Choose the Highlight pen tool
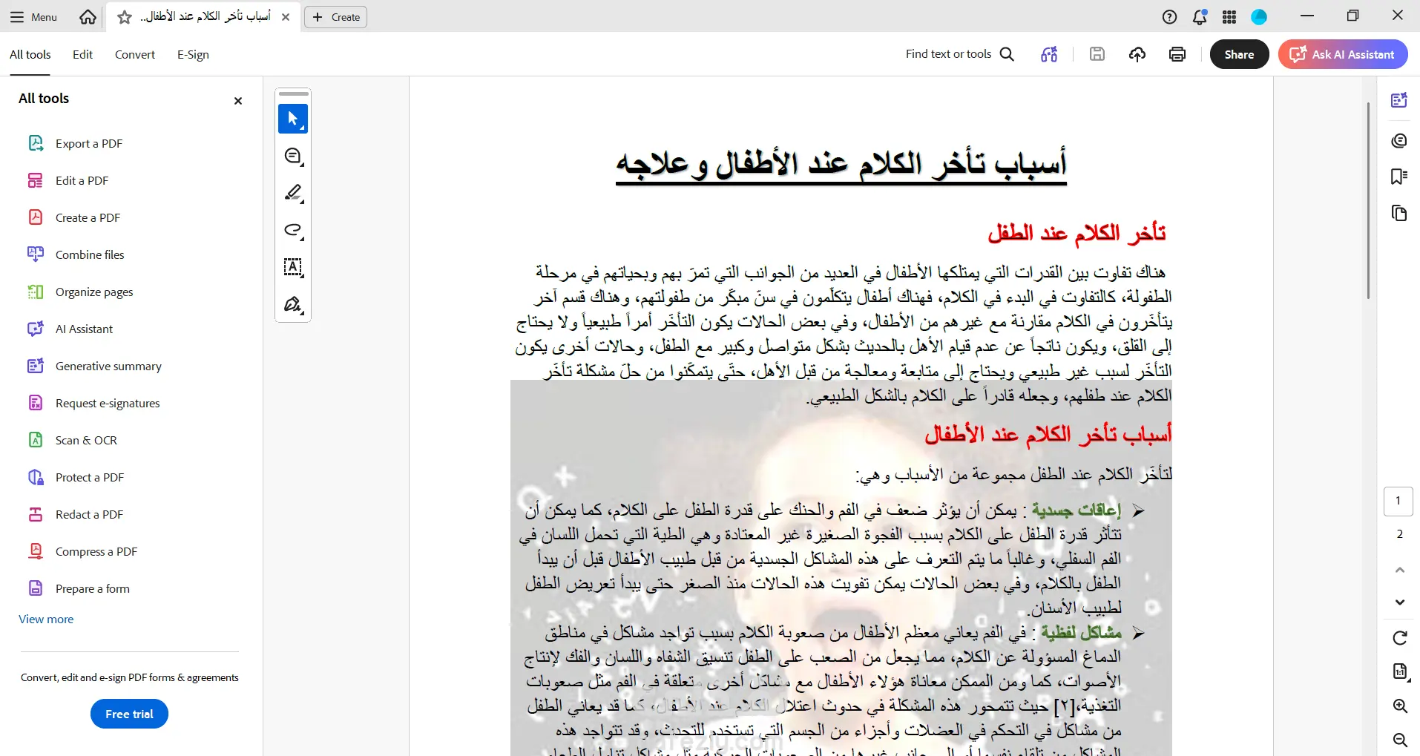 [293, 193]
